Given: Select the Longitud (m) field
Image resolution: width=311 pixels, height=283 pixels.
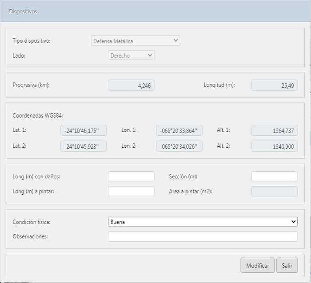Looking at the screenshot, I should 274,85.
